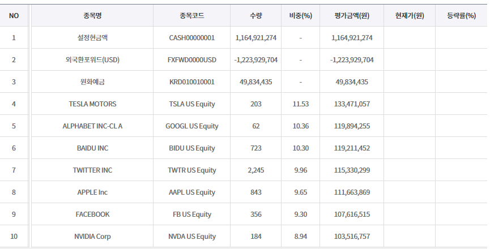490x249 pixels.
Task: Click quantity 49,834,435 in 원화예금 row
Action: point(256,82)
